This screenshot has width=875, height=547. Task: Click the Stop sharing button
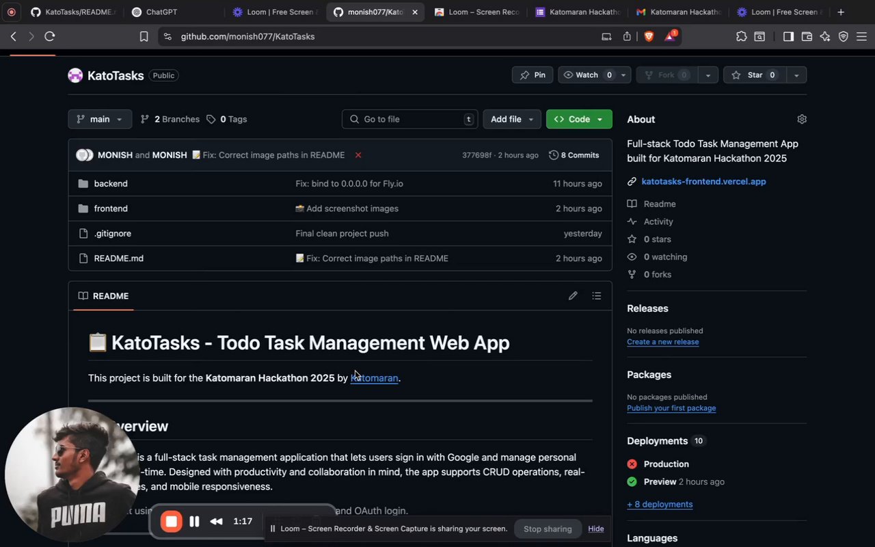(x=548, y=529)
